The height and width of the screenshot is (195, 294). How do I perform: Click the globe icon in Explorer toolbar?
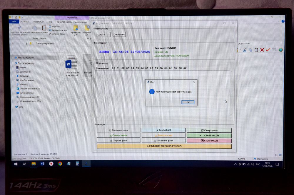tap(281, 50)
